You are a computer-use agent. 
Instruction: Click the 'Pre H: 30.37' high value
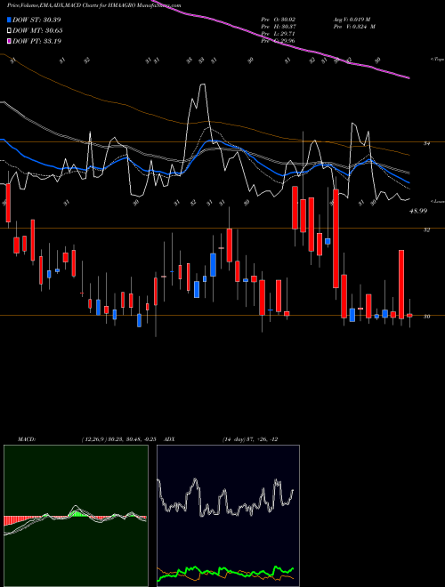tap(279, 27)
